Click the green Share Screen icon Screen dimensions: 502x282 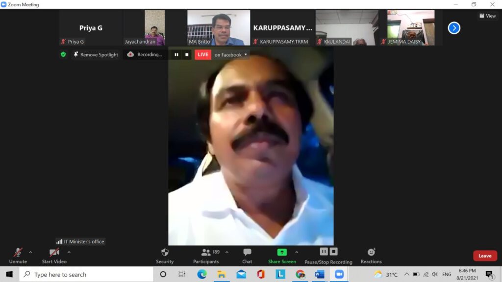282,252
